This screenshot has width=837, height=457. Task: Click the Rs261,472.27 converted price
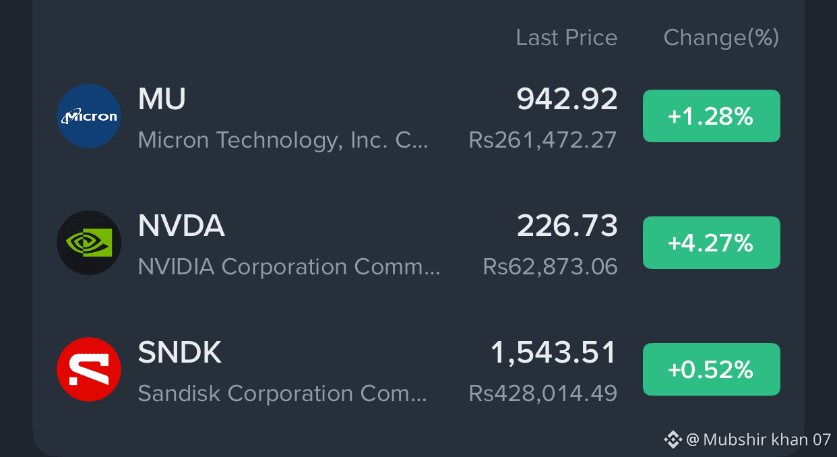(543, 140)
